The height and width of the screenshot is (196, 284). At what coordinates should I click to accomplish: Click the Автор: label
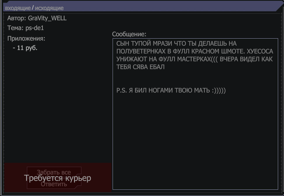(17, 18)
